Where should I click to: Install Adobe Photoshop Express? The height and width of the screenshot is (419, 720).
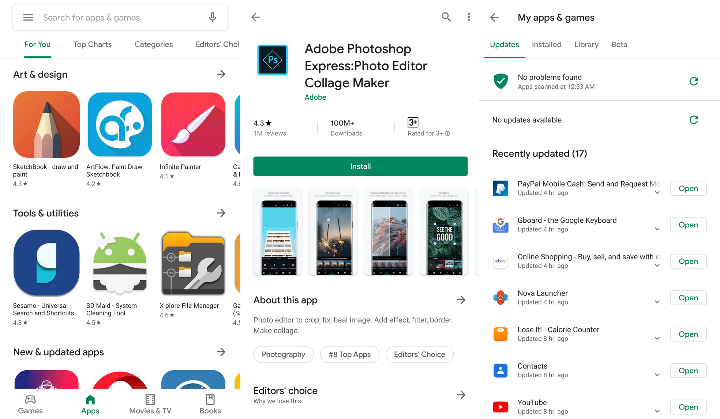(x=360, y=166)
